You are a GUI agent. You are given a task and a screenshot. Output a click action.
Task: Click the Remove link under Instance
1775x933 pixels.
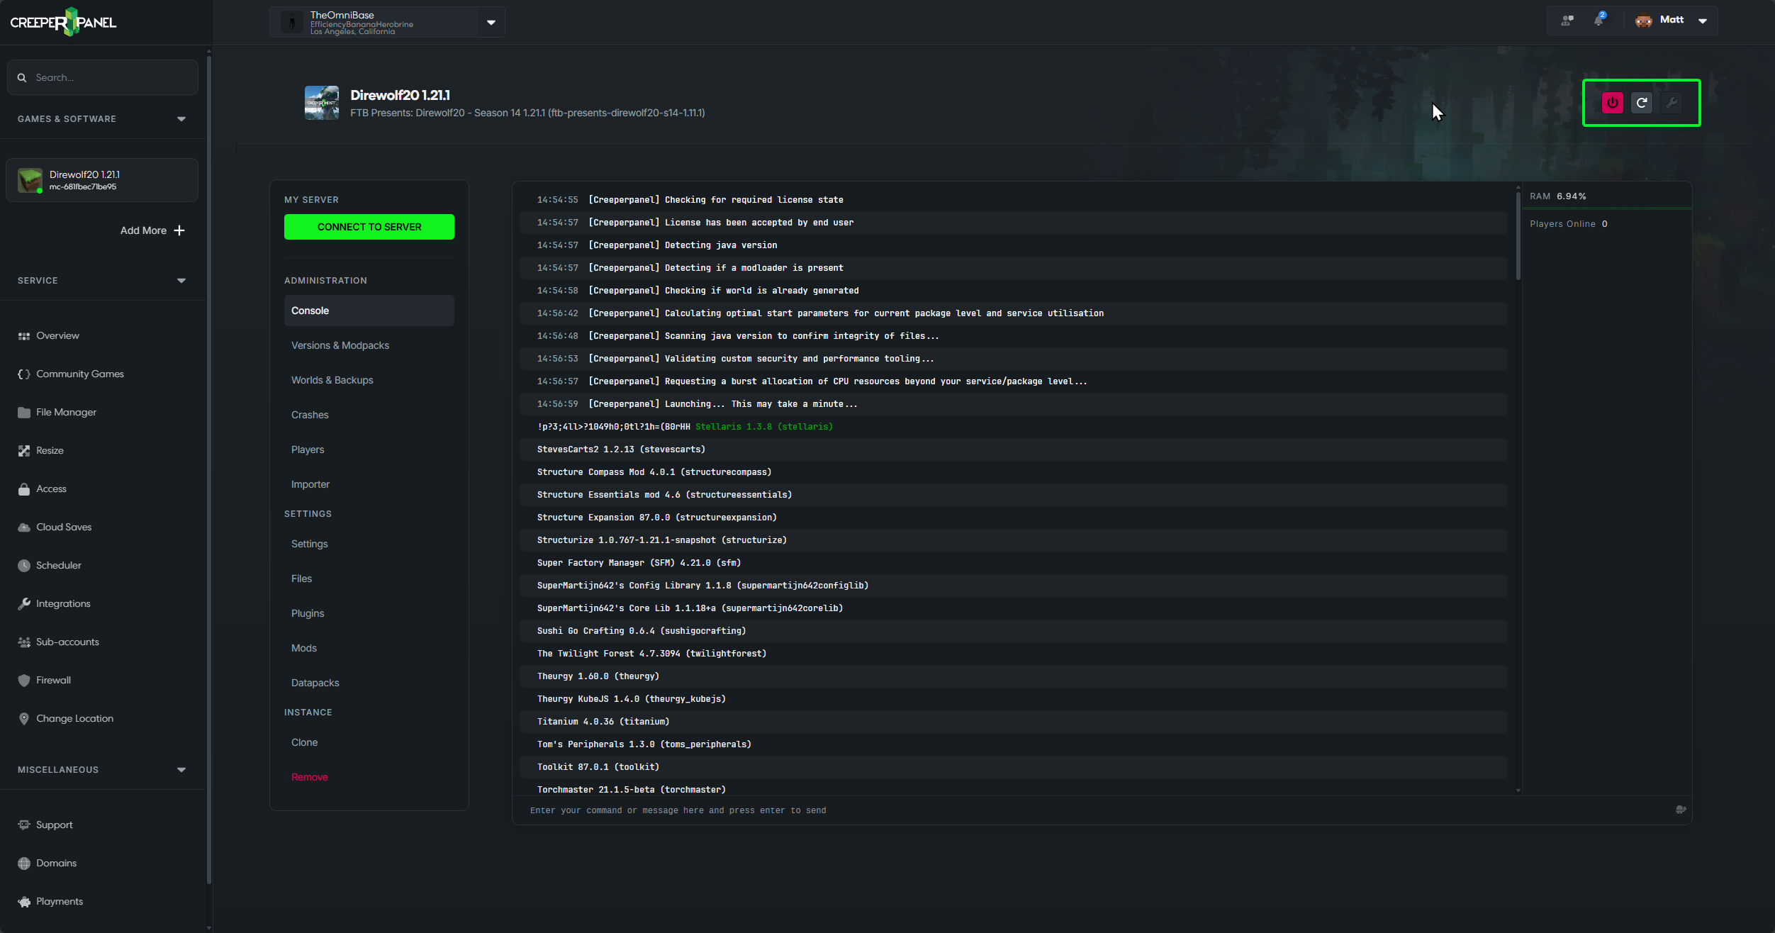309,776
